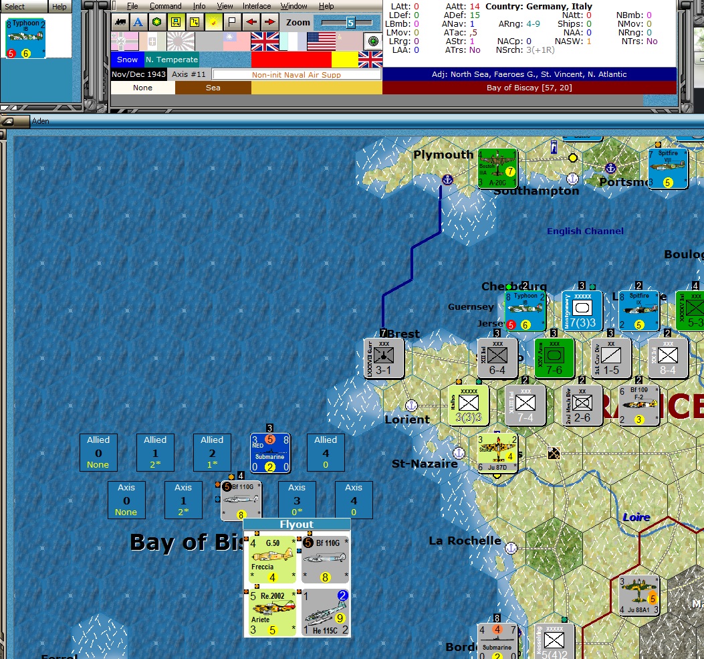Click the Axis 4 sea box section

pos(354,500)
